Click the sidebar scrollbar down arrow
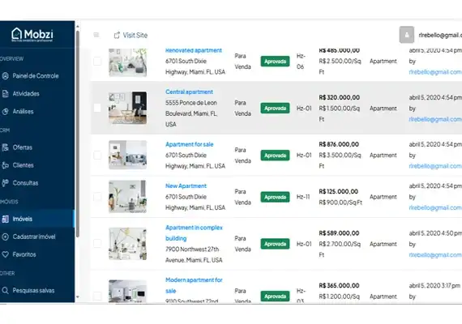 (x=78, y=297)
